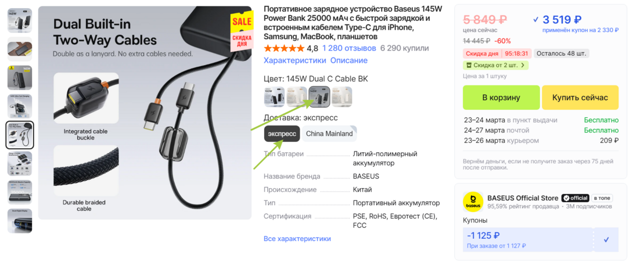Viewport: 633px width, 269px height.
Task: Open the 1 280 отзывов reviews link
Action: tap(349, 48)
